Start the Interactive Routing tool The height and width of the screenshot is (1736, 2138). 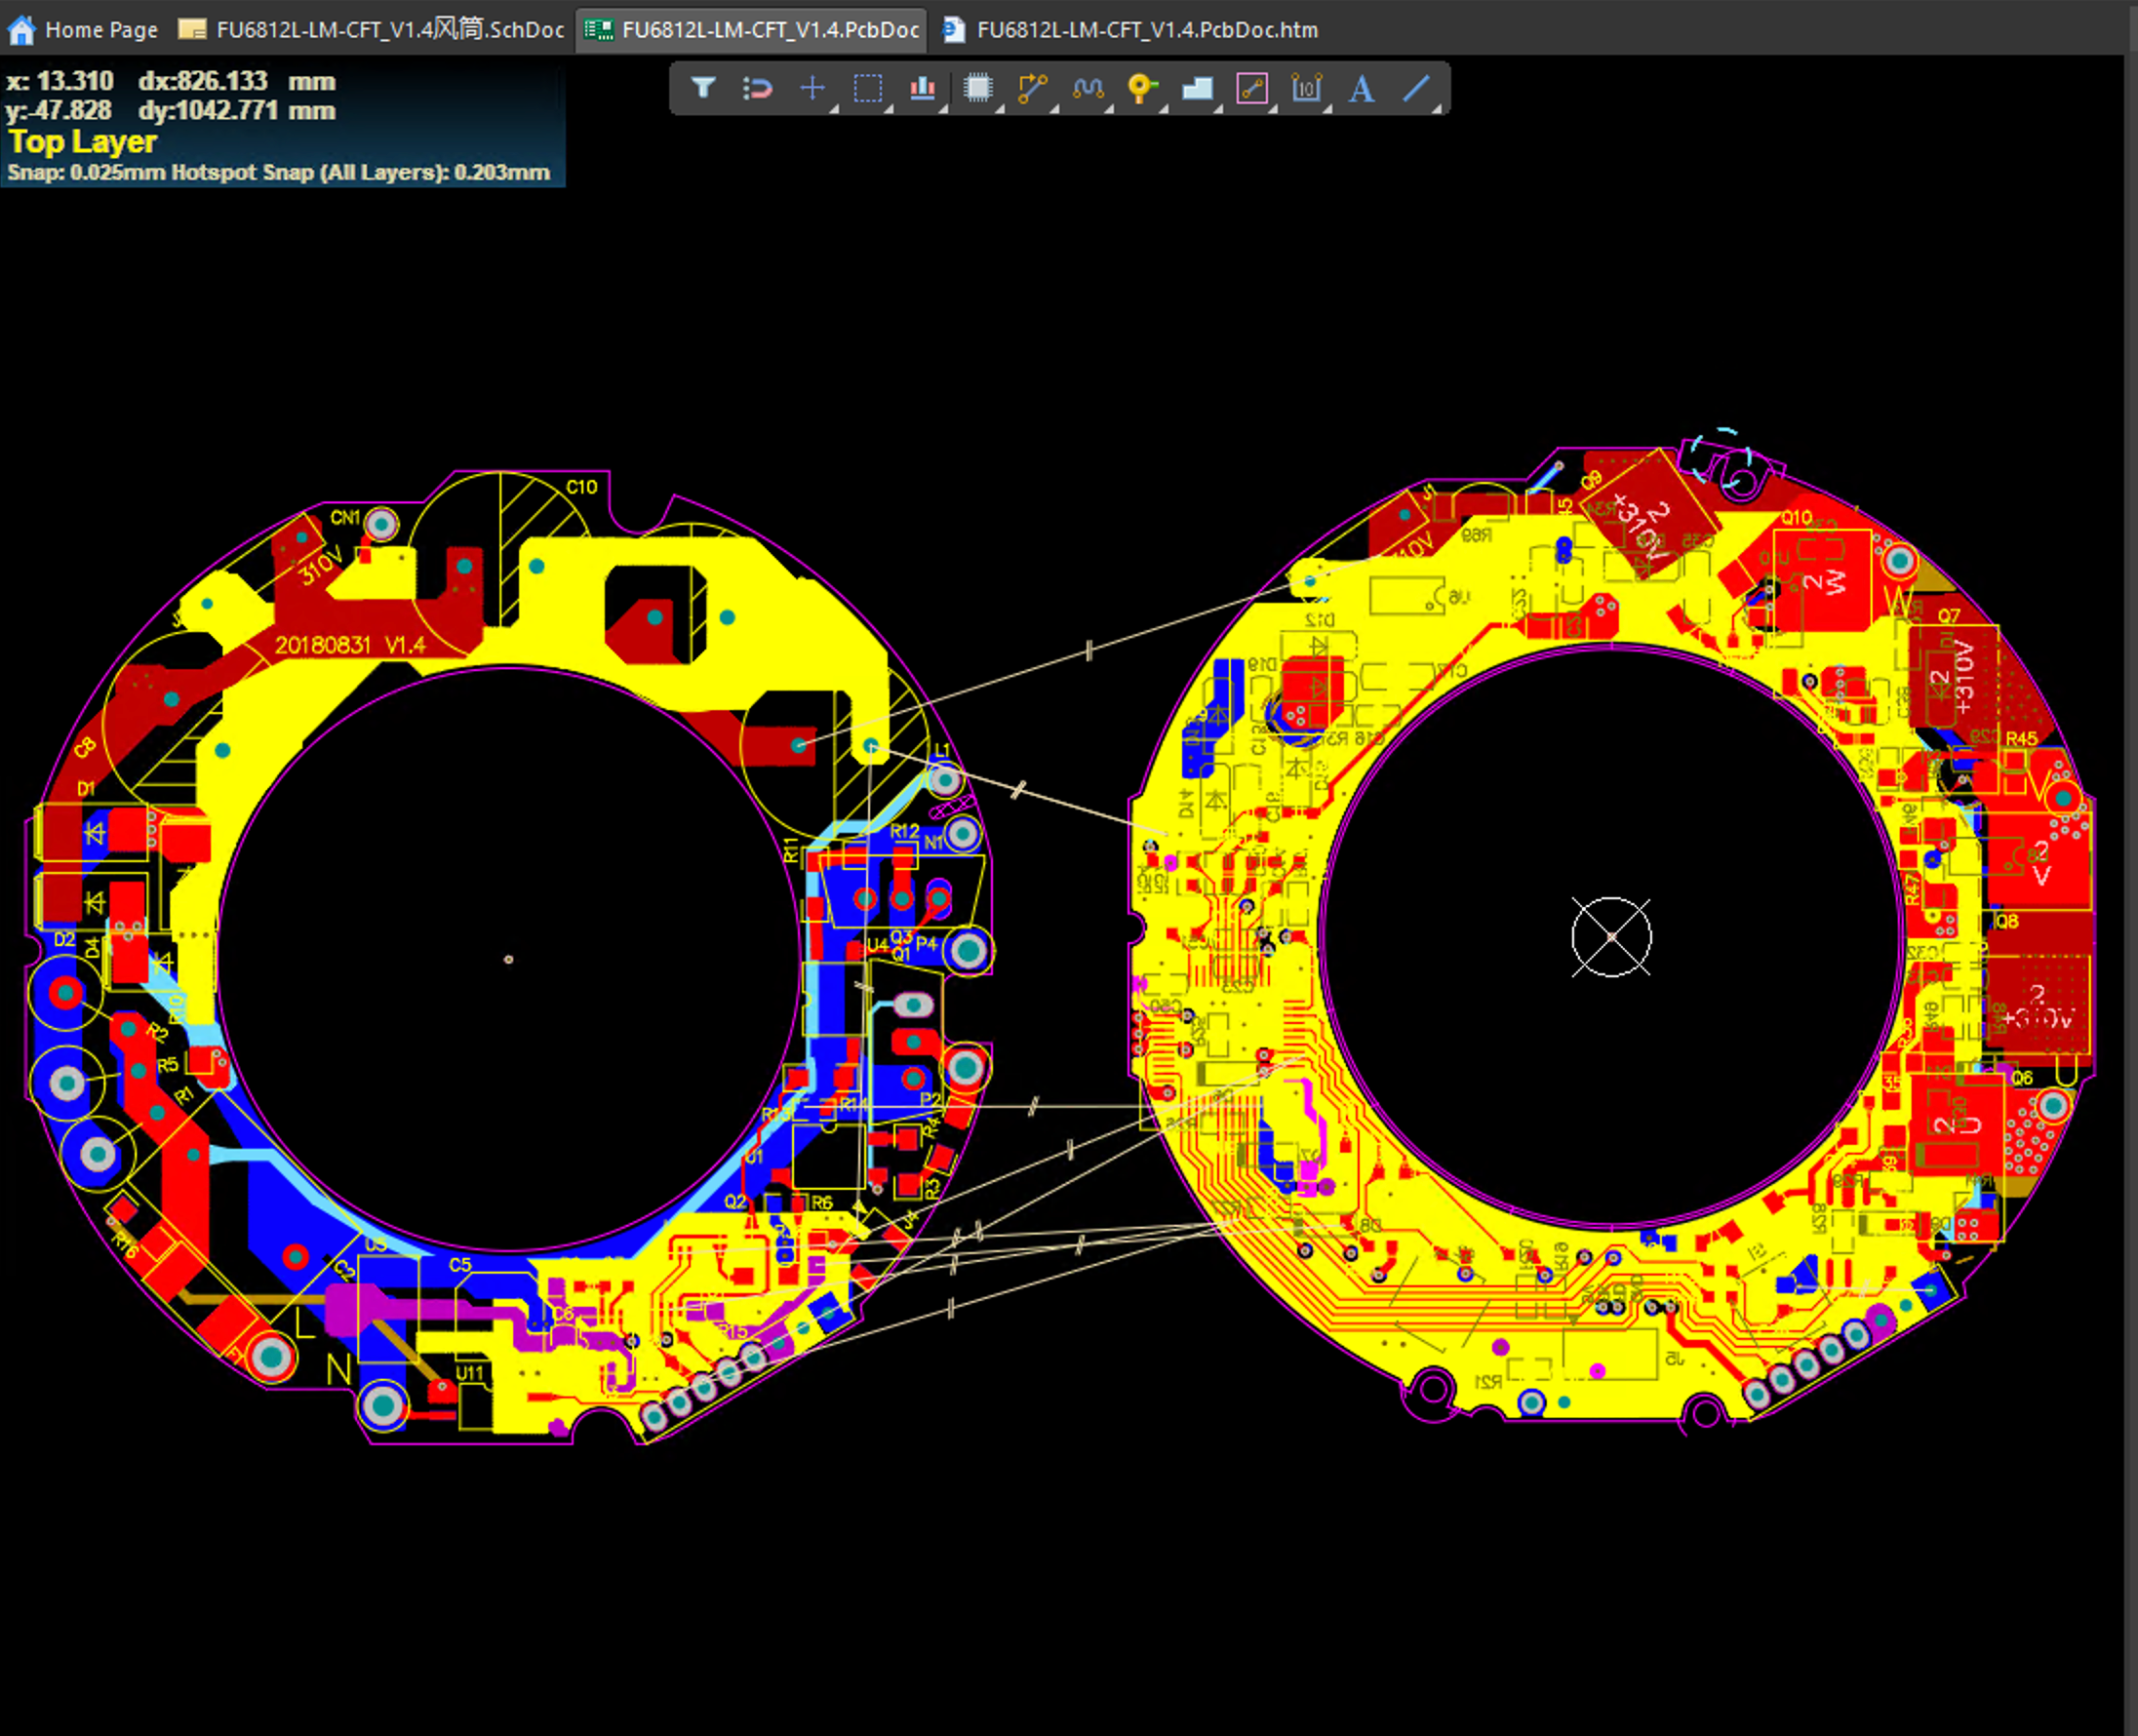point(1031,89)
